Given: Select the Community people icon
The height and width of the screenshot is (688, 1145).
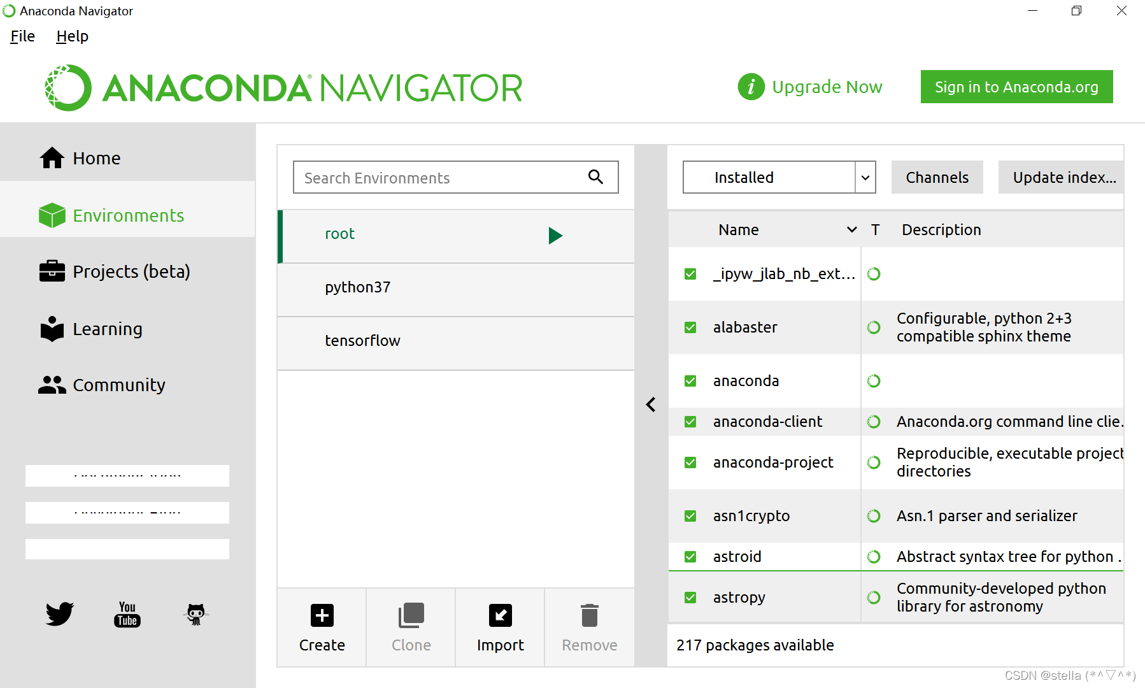Looking at the screenshot, I should [x=52, y=384].
